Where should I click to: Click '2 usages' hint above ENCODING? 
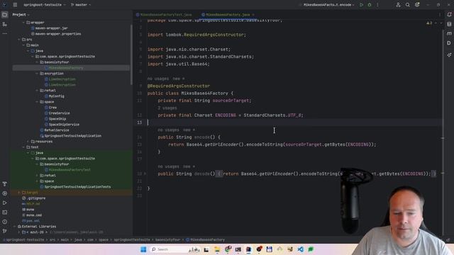[x=167, y=108]
